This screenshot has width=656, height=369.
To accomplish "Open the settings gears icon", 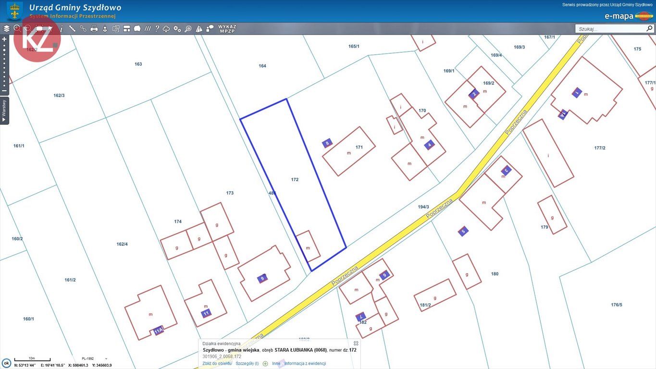I will [x=177, y=29].
